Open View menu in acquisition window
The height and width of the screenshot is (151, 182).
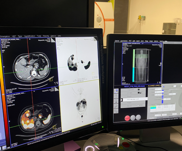[142, 41]
